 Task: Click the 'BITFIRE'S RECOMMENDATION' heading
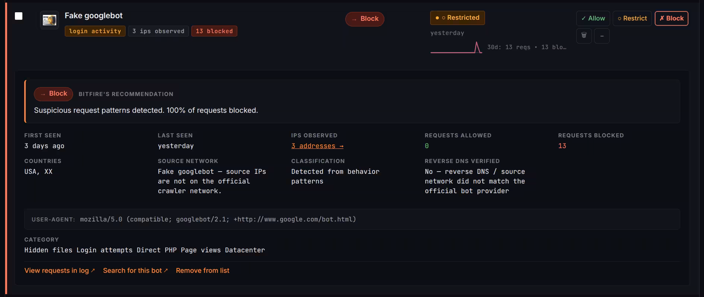tap(126, 94)
